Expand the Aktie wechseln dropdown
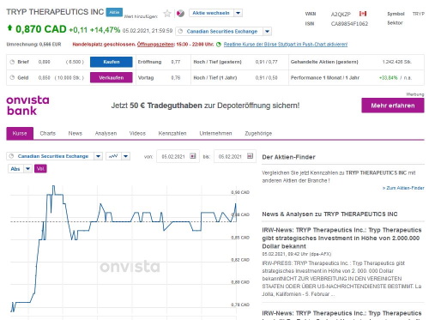 [239, 13]
